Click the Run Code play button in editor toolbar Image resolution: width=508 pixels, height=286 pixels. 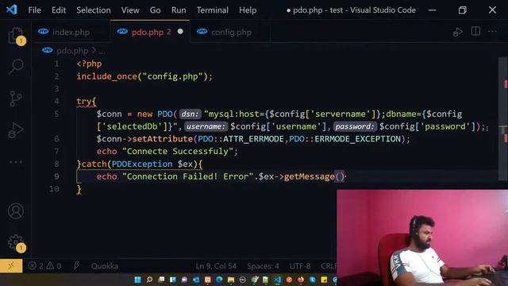(x=457, y=32)
